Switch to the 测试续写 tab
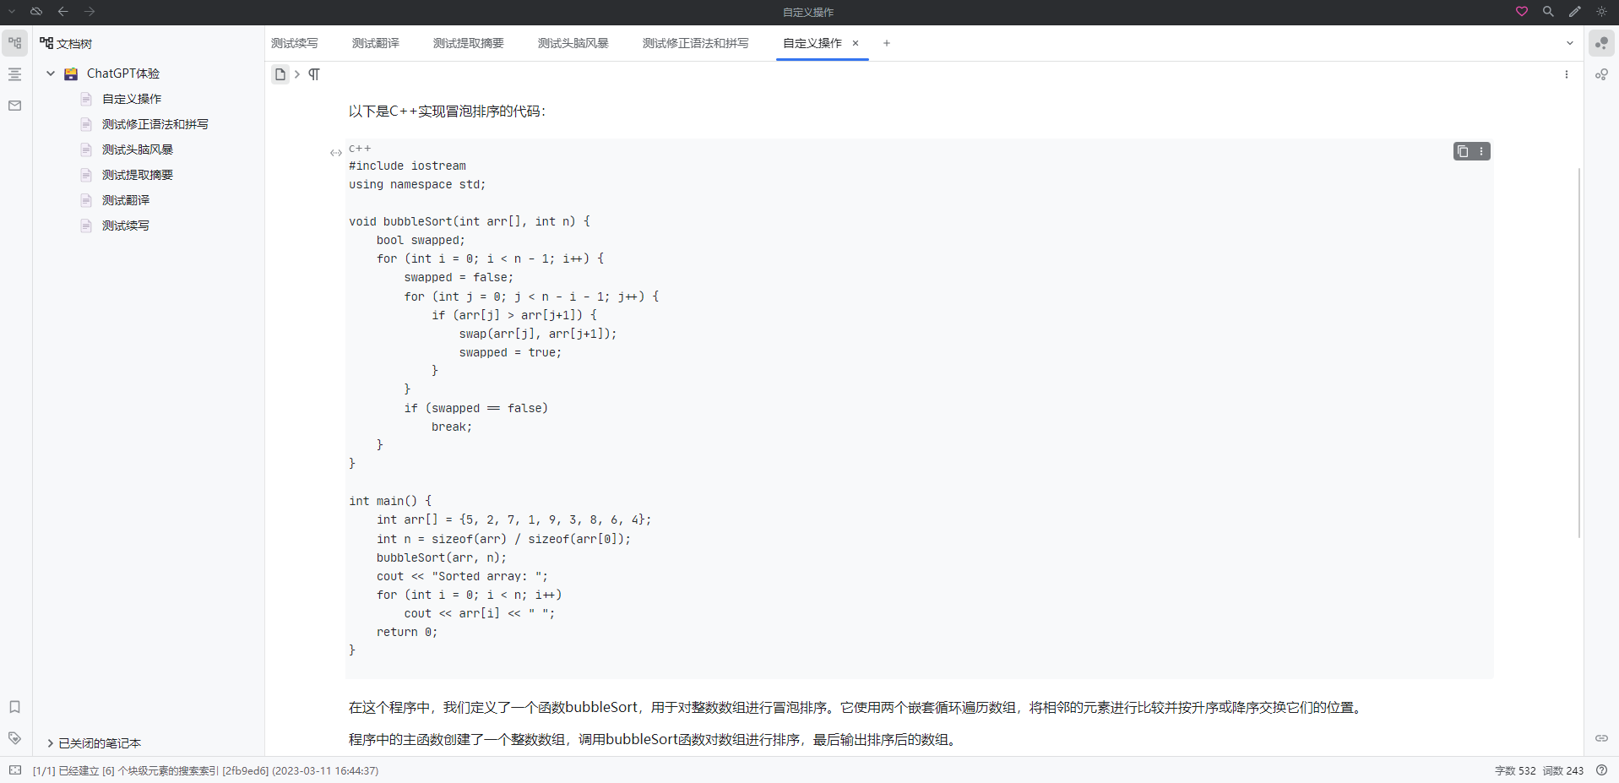Viewport: 1619px width, 783px height. tap(295, 43)
